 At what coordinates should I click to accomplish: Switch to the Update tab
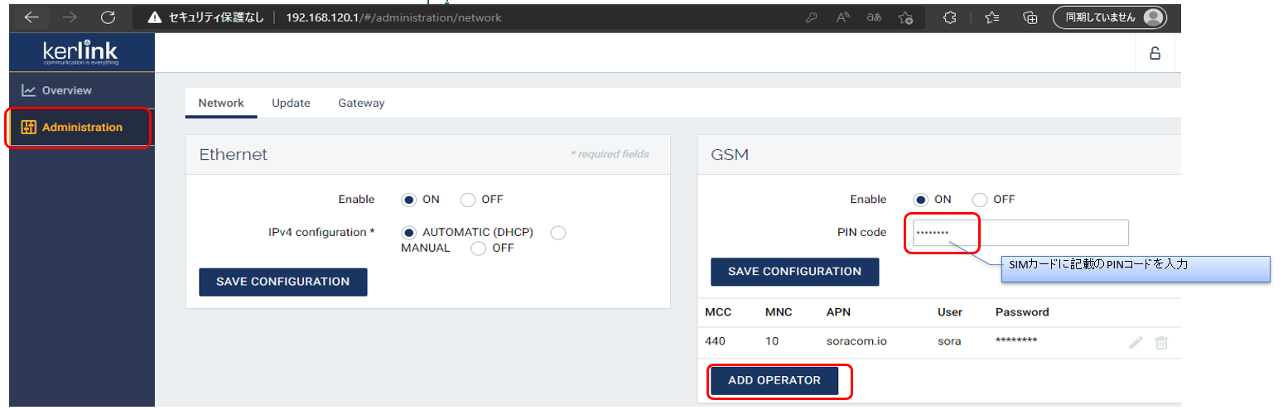pyautogui.click(x=291, y=104)
